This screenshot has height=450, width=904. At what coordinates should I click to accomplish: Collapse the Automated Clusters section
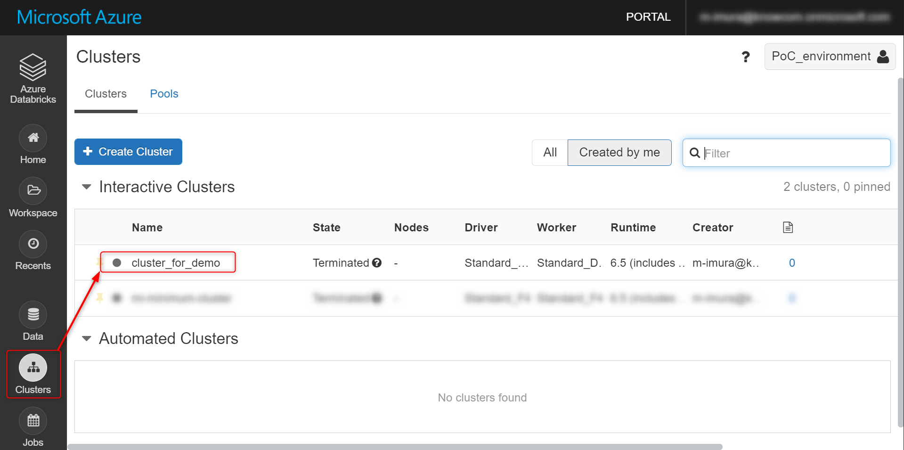(87, 339)
